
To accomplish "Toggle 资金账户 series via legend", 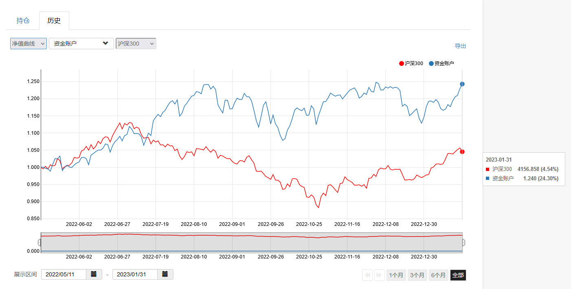I will [441, 63].
